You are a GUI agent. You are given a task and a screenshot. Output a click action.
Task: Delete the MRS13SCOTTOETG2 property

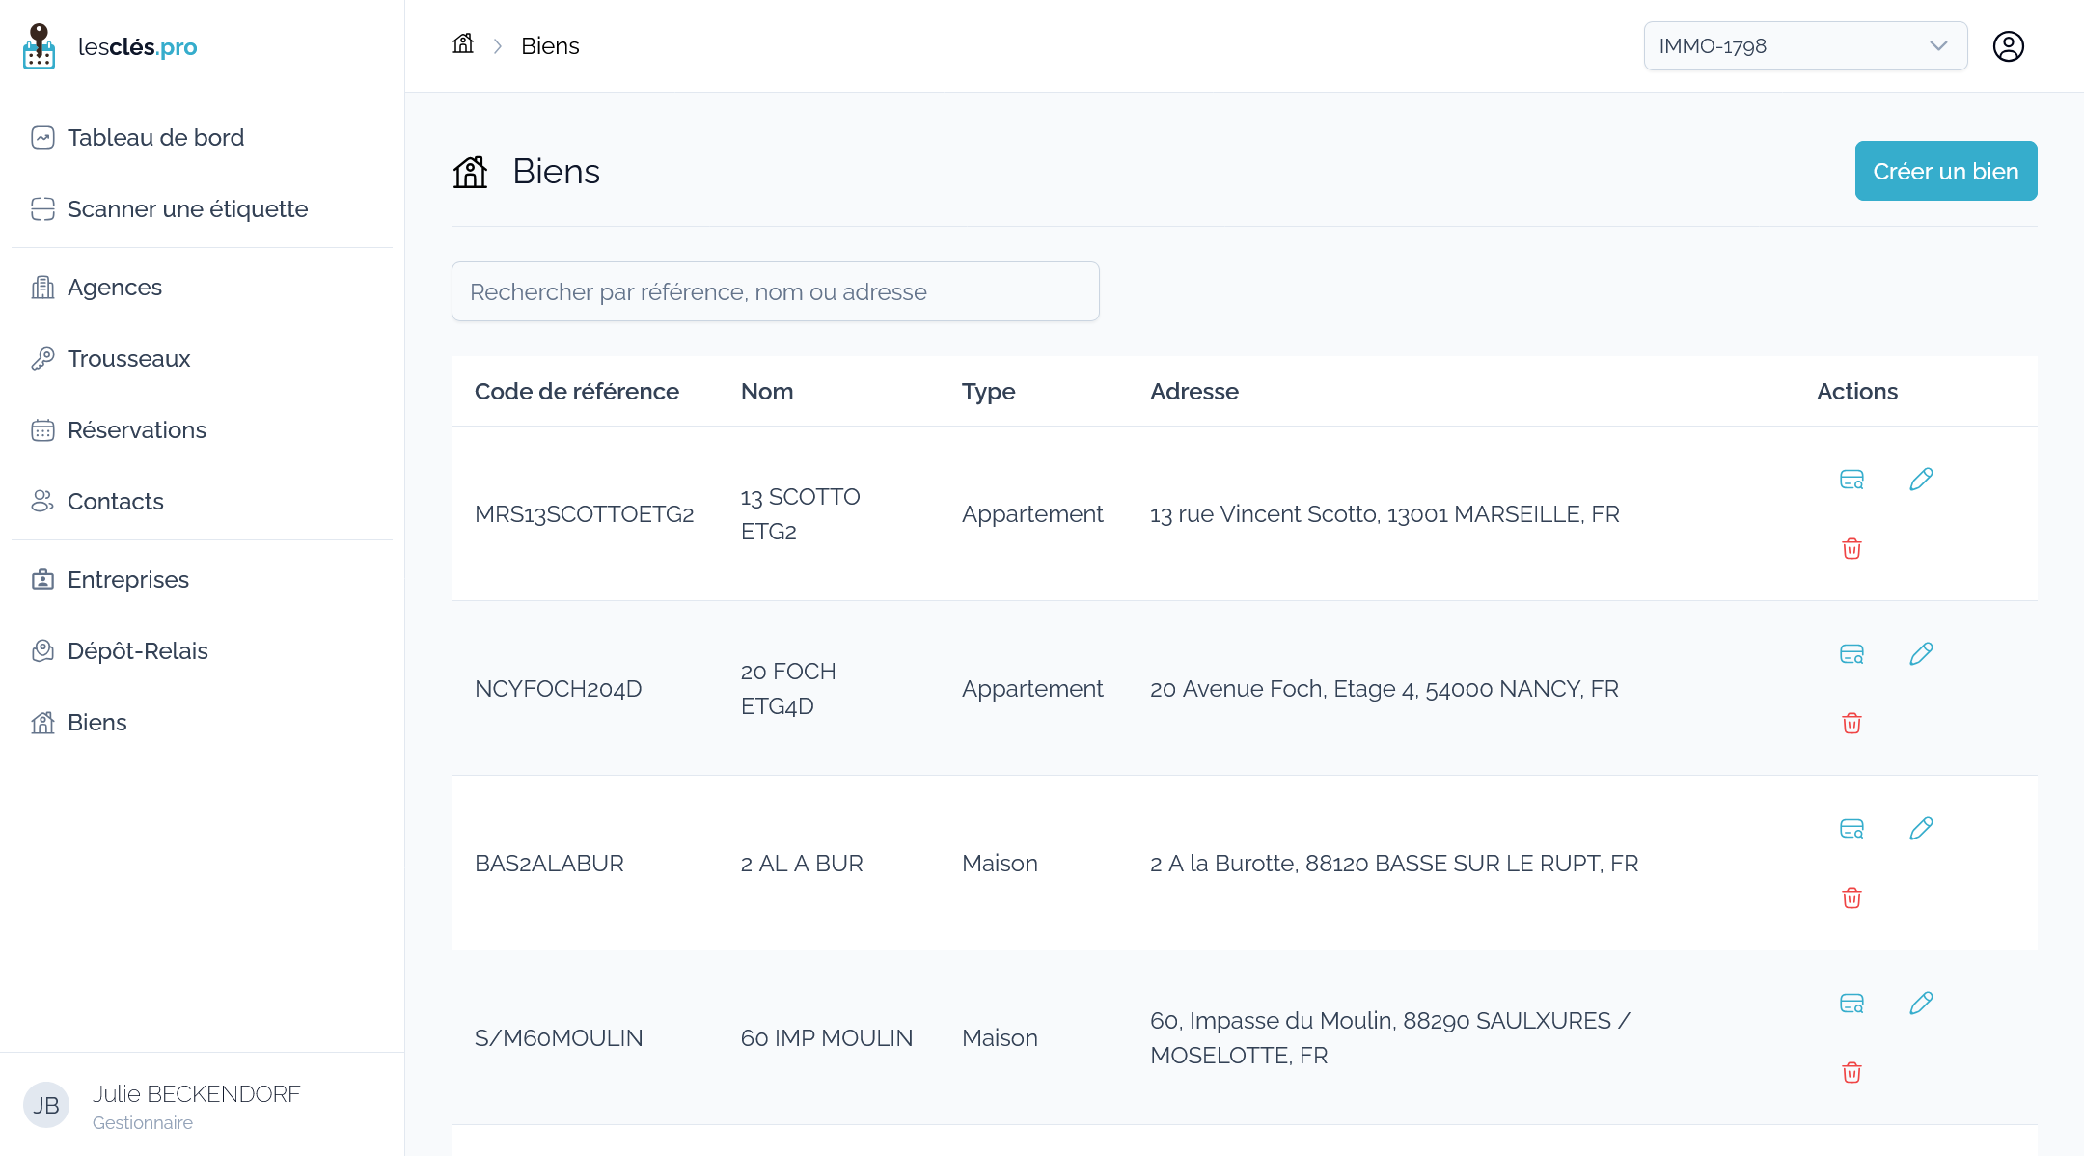1851,549
